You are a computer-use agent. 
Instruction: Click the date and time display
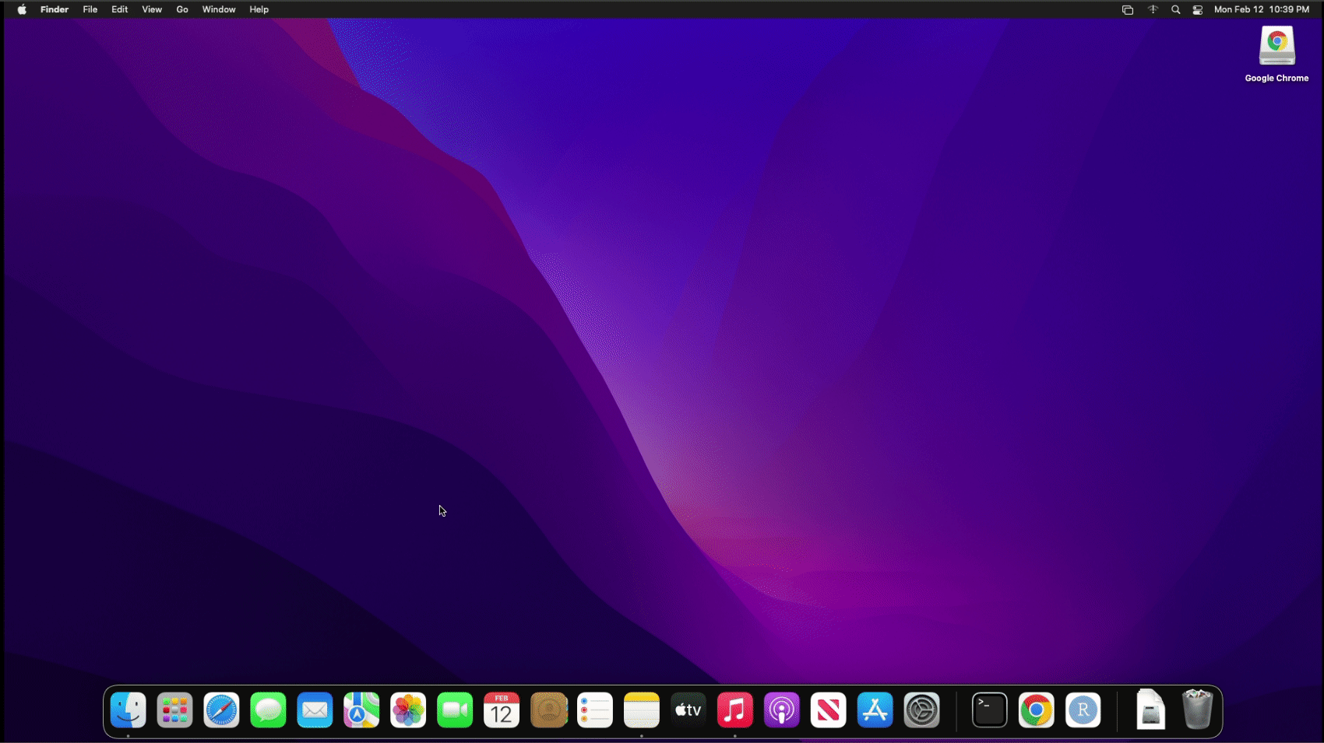(x=1261, y=9)
